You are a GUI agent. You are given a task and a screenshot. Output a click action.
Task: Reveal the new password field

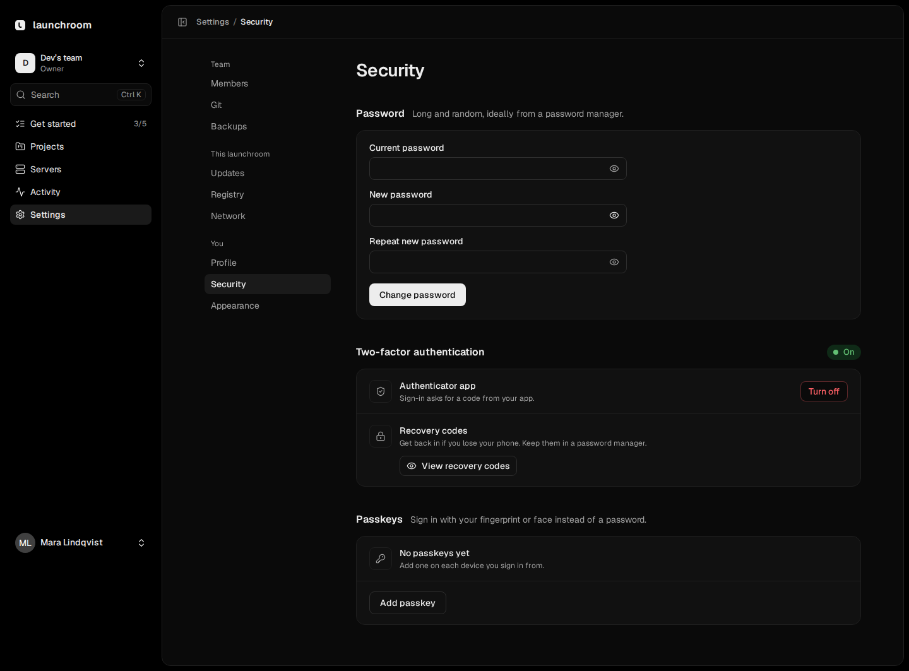click(614, 215)
